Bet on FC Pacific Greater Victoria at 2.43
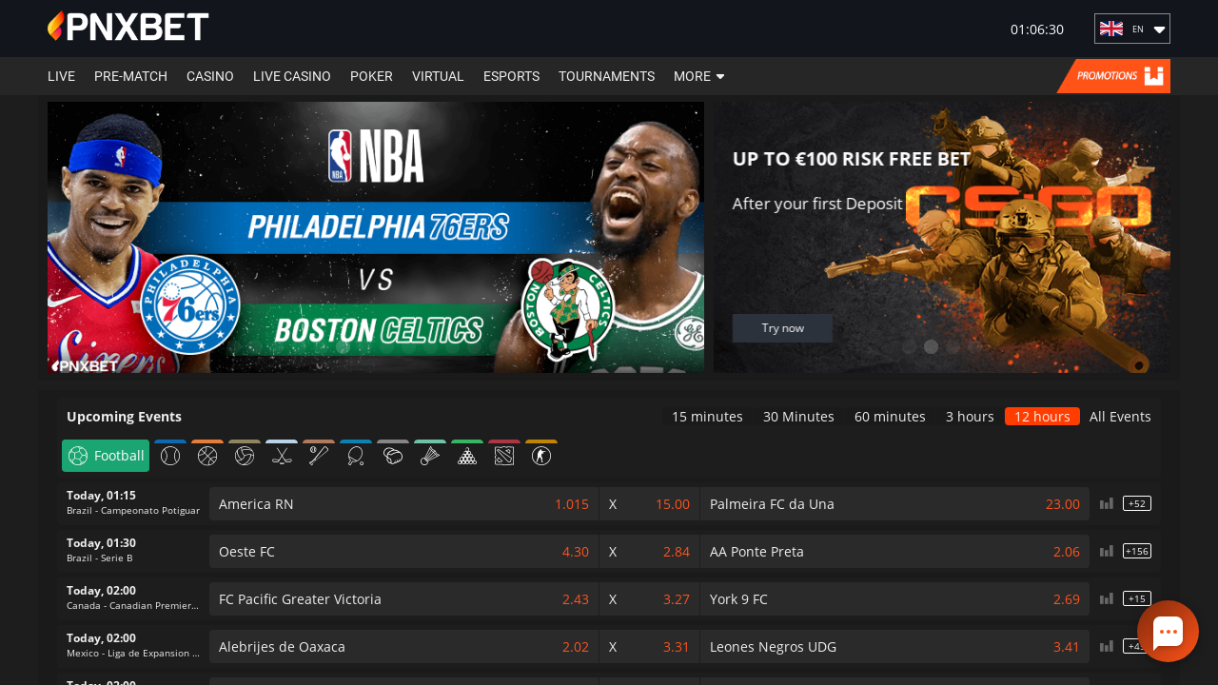This screenshot has width=1218, height=685. tap(403, 598)
